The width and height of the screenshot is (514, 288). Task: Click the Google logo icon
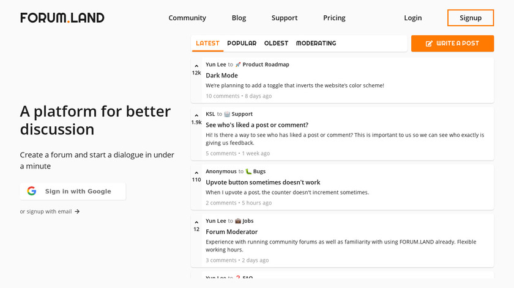click(32, 191)
